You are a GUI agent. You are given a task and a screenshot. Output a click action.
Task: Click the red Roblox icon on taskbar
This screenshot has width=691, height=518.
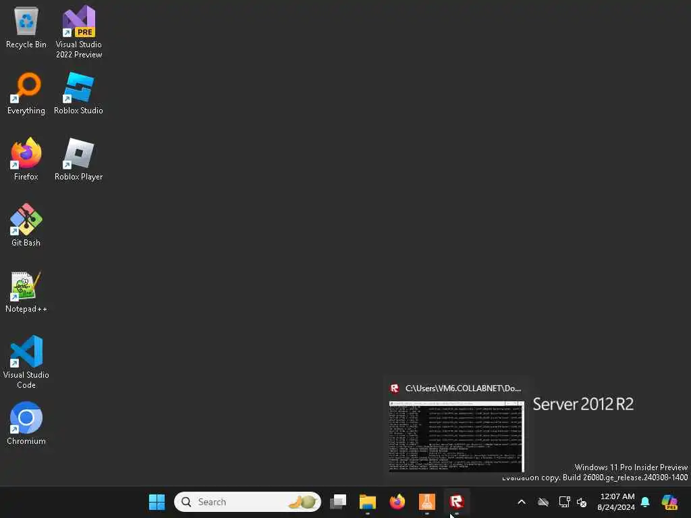pos(457,502)
